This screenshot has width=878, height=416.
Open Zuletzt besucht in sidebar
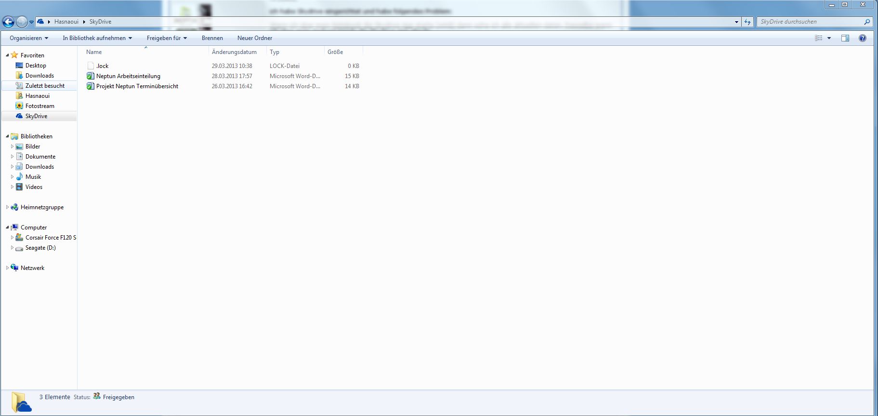pyautogui.click(x=45, y=86)
